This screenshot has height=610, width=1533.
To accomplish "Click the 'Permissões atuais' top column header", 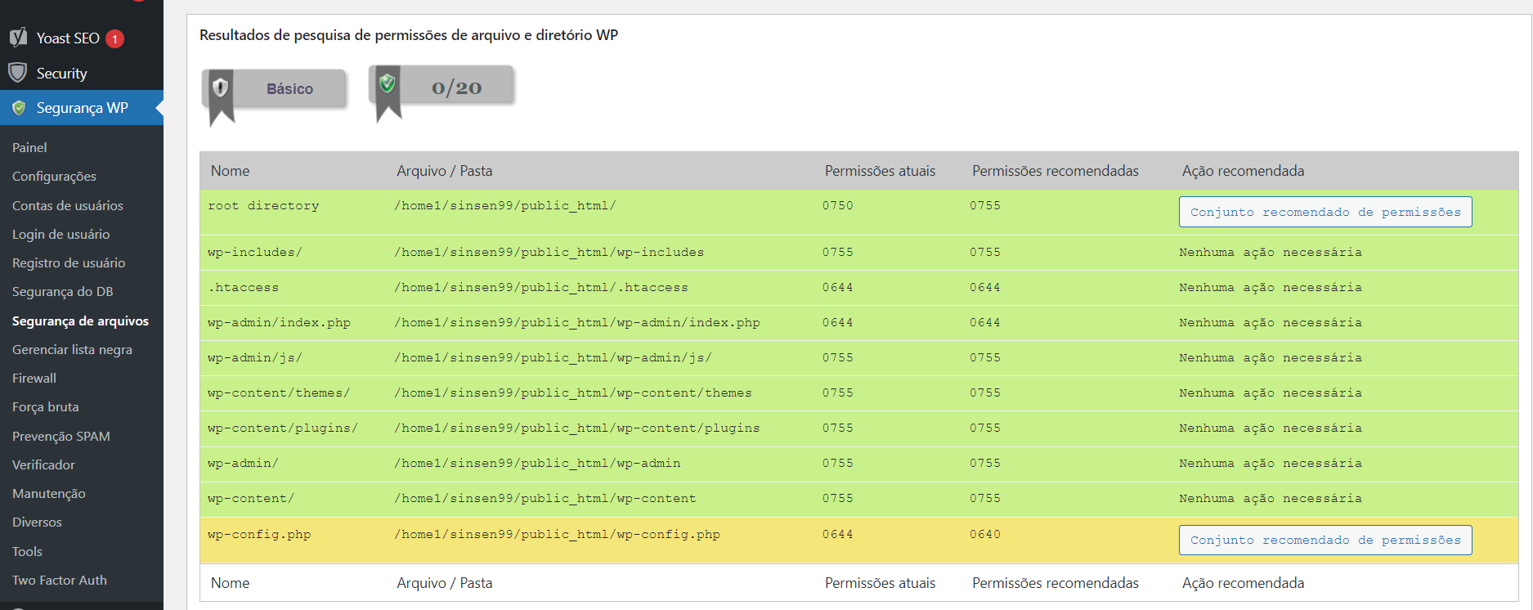I will click(x=880, y=171).
